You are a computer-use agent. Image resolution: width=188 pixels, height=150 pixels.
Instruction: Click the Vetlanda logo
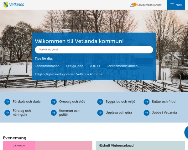tap(14, 5)
